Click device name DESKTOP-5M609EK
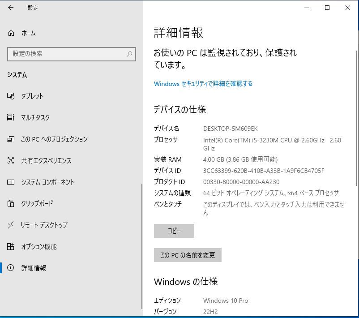This screenshot has width=359, height=318. pyautogui.click(x=231, y=129)
